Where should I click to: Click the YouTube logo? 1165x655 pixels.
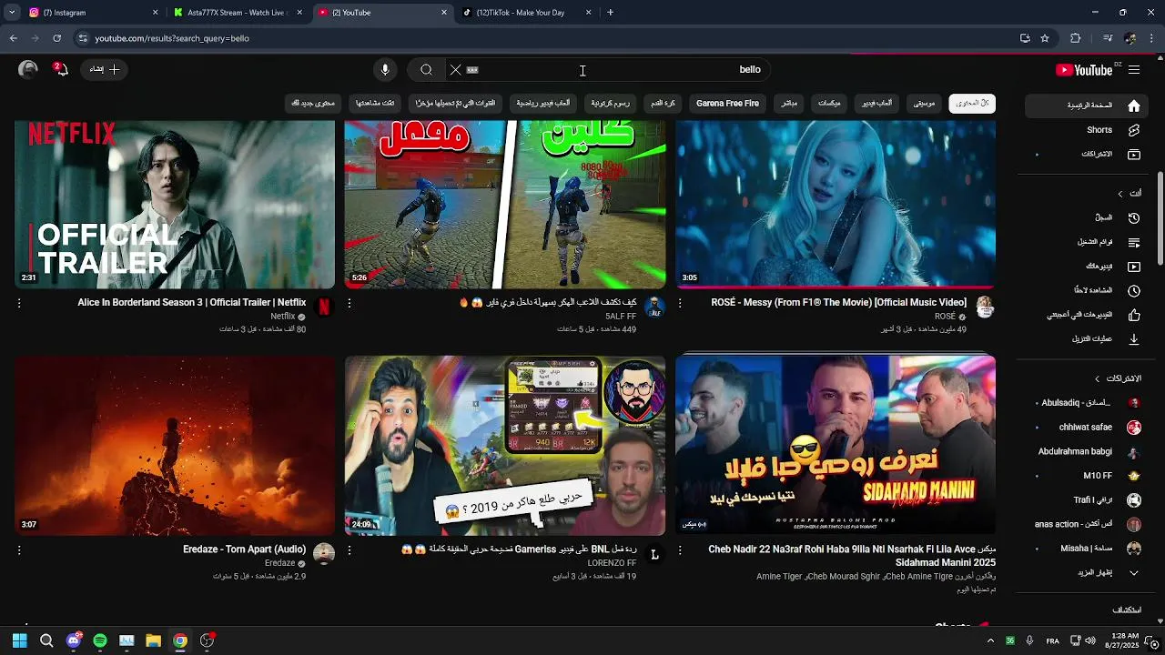pyautogui.click(x=1084, y=70)
